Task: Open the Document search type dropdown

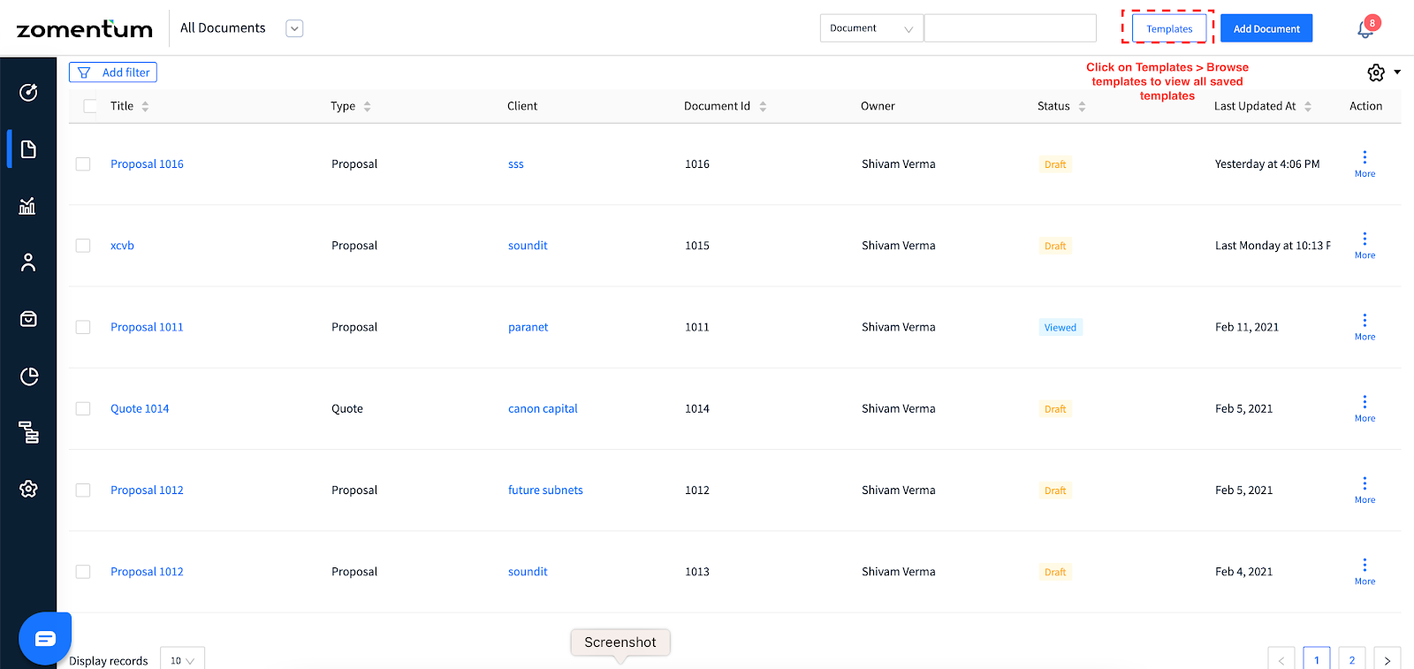Action: click(x=871, y=28)
